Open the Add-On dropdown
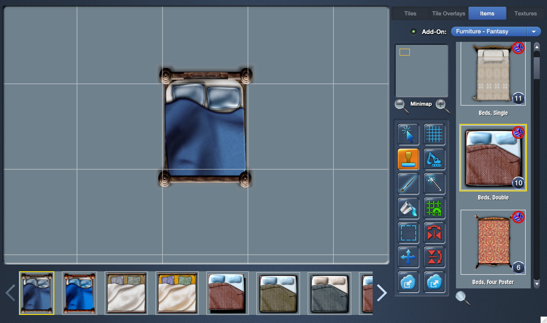 point(533,31)
